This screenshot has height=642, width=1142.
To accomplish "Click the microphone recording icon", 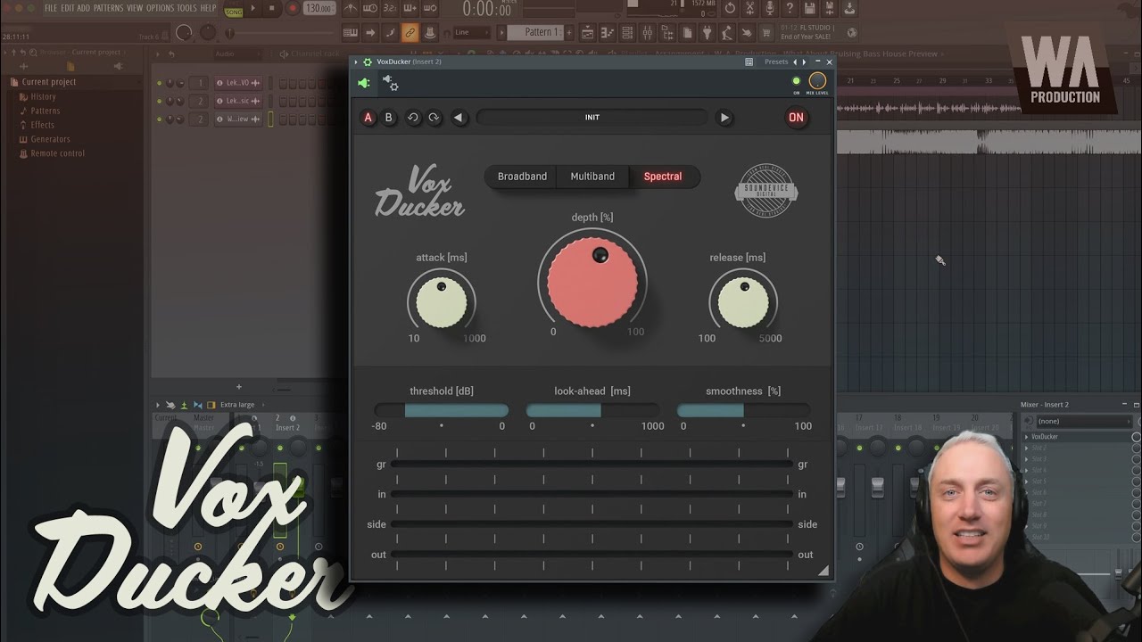I will tap(770, 8).
